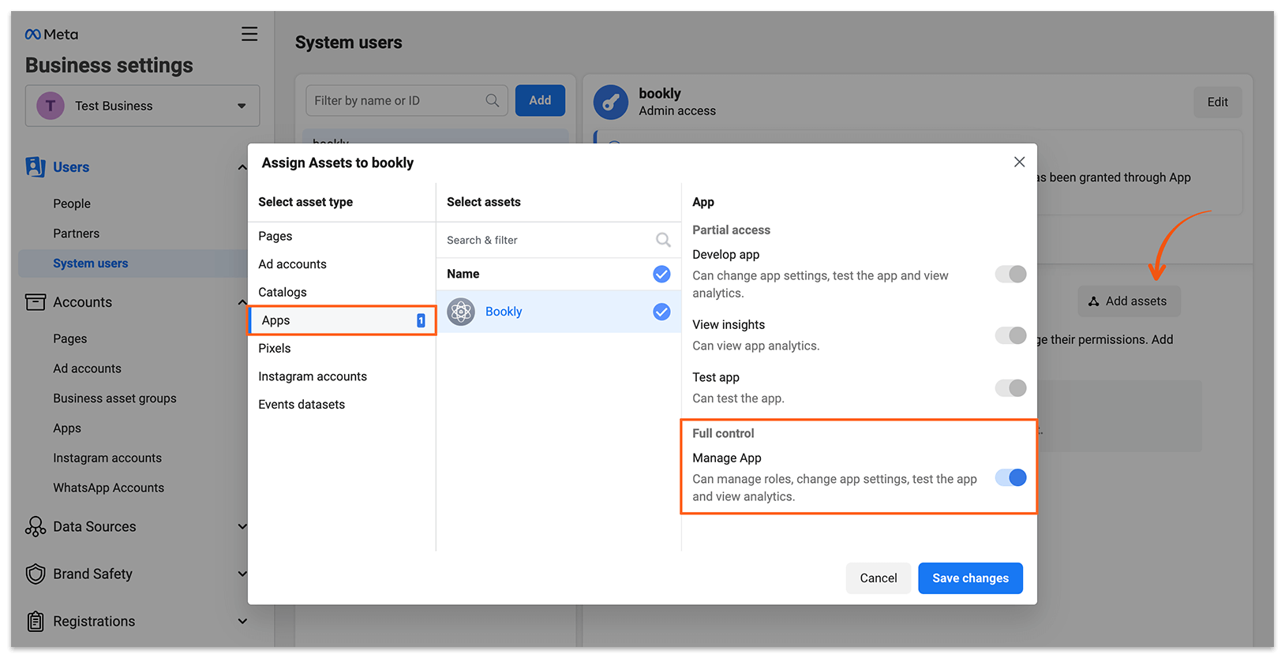Click the Apps selected count badge
1285x658 pixels.
coord(421,320)
